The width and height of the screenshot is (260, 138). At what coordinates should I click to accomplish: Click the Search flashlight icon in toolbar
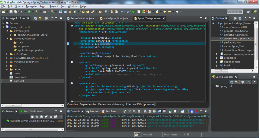coord(93,12)
